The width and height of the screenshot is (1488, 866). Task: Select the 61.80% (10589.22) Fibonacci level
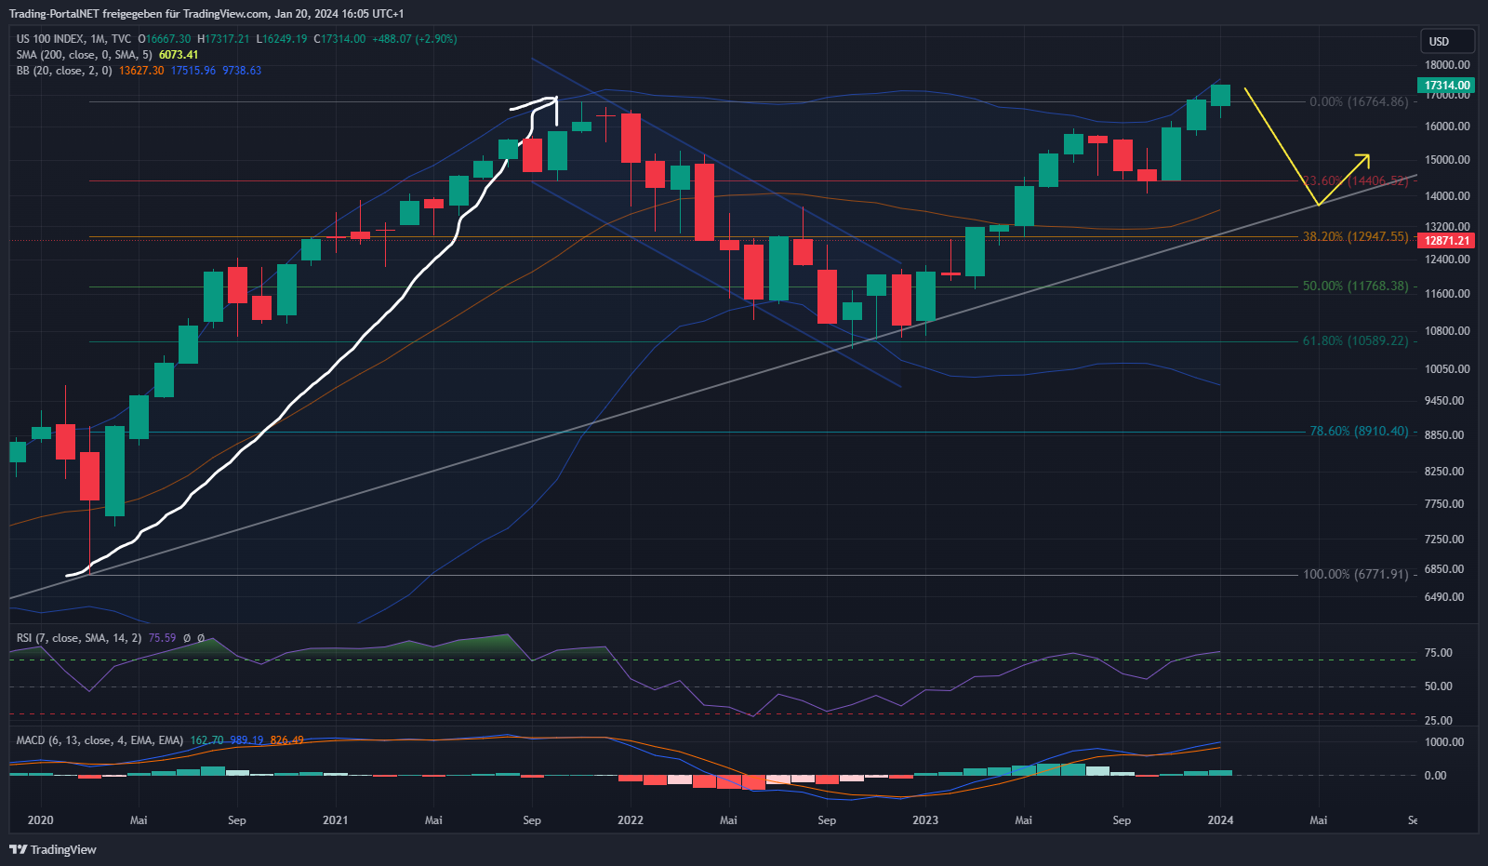click(x=1355, y=341)
